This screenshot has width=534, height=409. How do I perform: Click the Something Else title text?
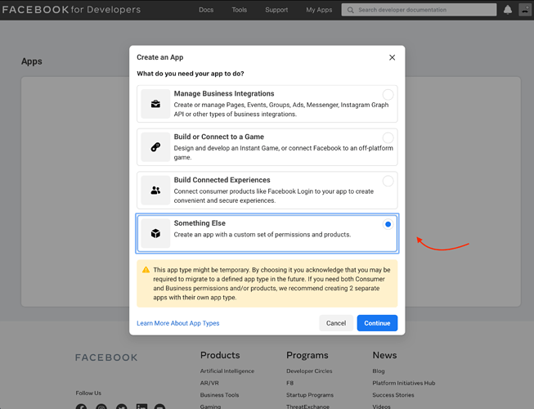pyautogui.click(x=200, y=223)
